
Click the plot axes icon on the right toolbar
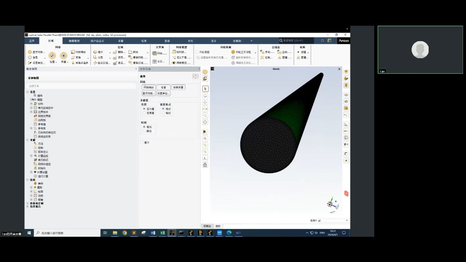point(346,125)
